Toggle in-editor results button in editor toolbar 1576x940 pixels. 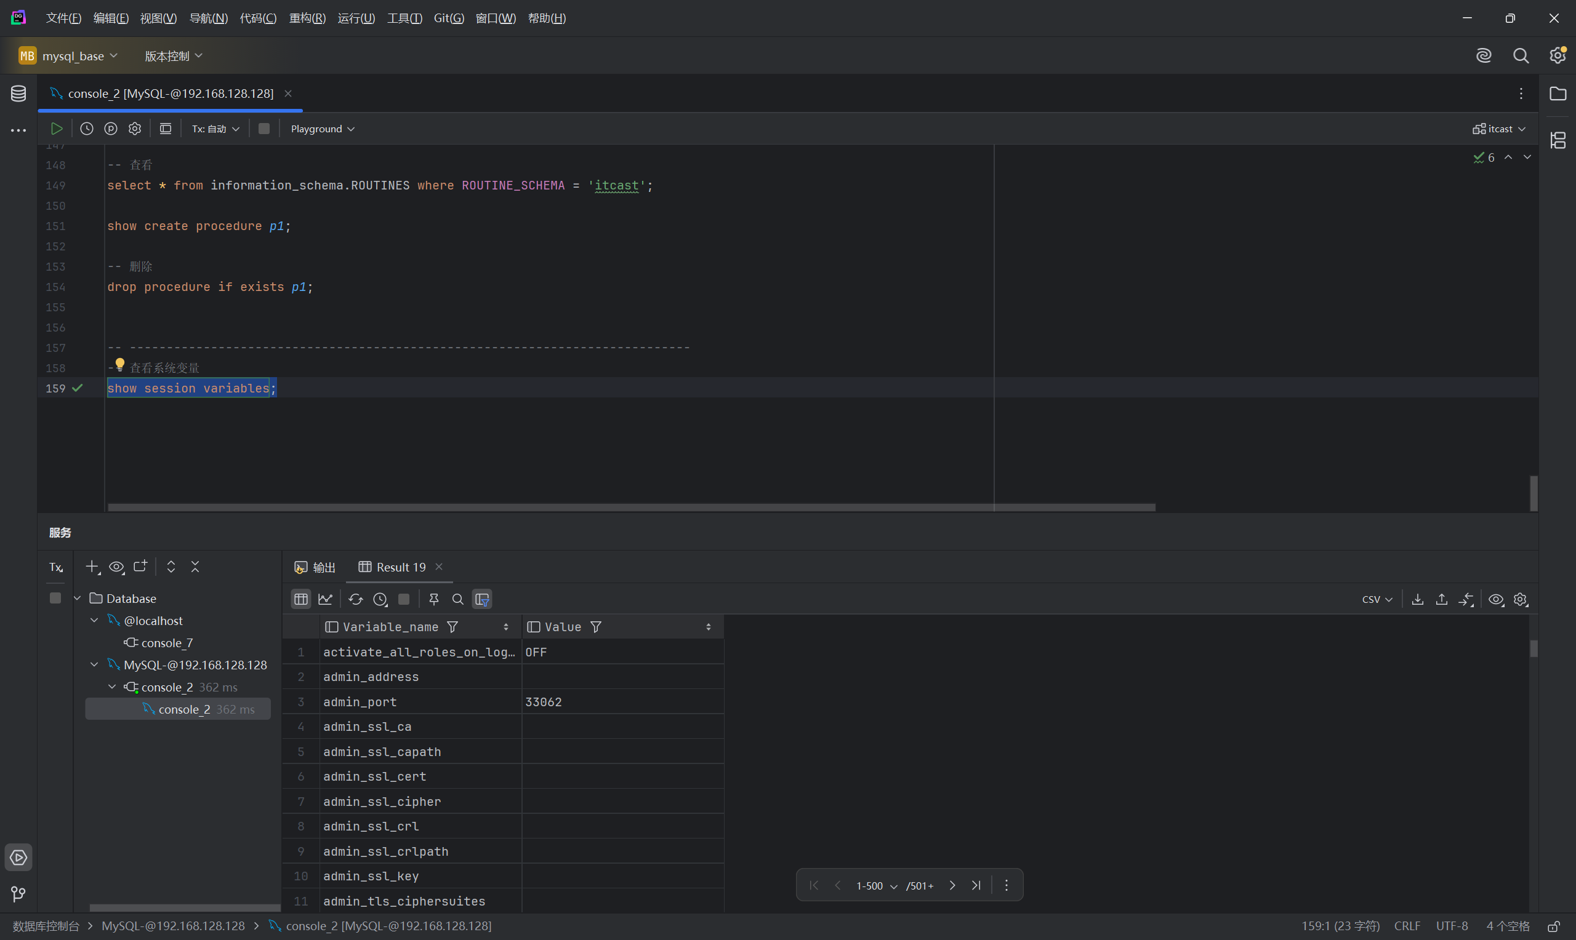166,129
